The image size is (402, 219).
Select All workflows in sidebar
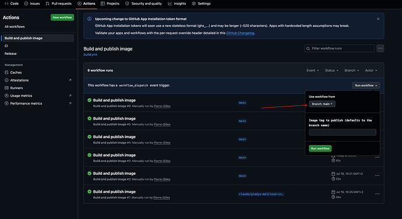tap(15, 27)
